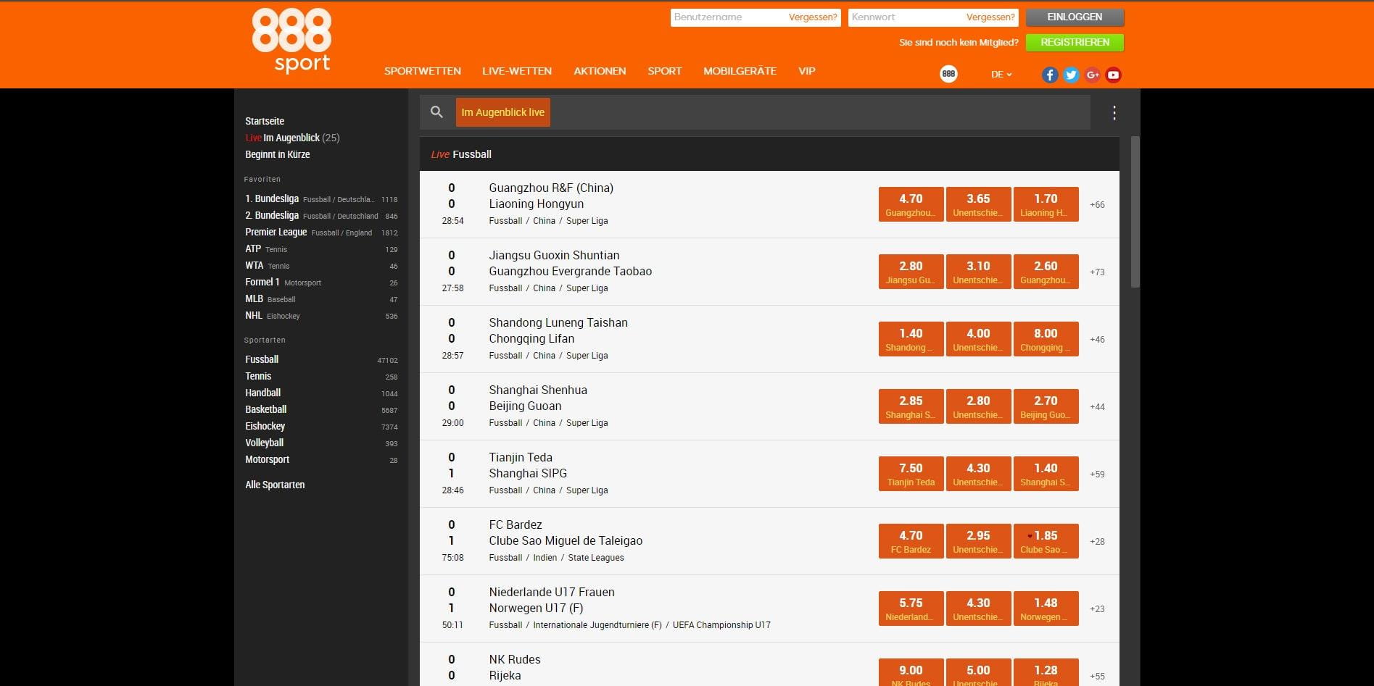Open the VIP menu item
Viewport: 1374px width, 686px height.
tap(807, 71)
